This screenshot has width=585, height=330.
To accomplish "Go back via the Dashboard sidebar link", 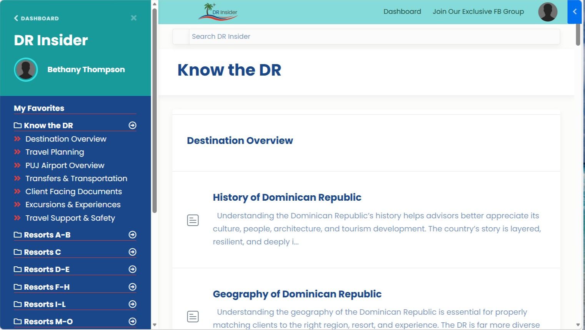I will click(37, 18).
